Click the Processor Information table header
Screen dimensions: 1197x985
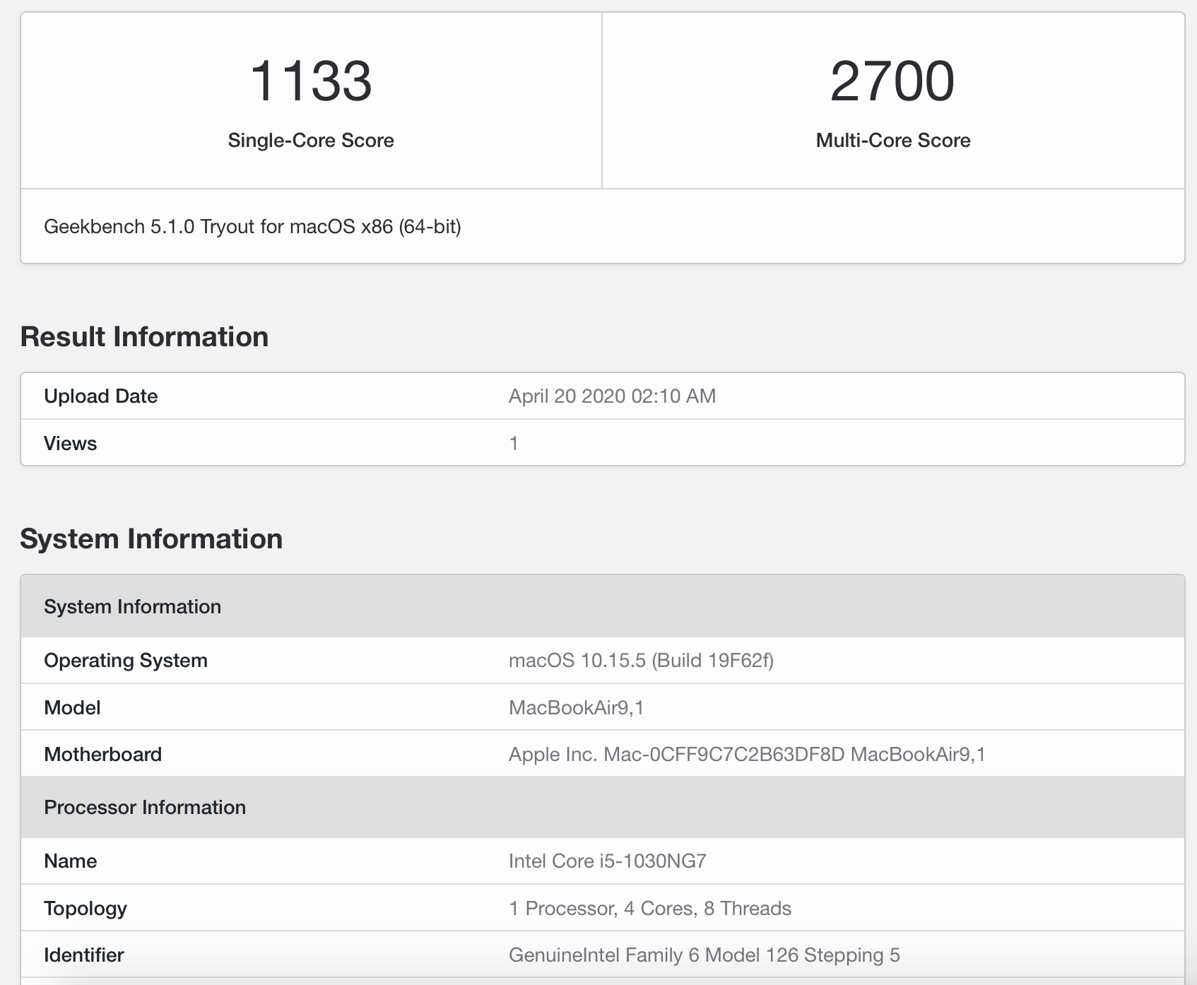pyautogui.click(x=145, y=808)
